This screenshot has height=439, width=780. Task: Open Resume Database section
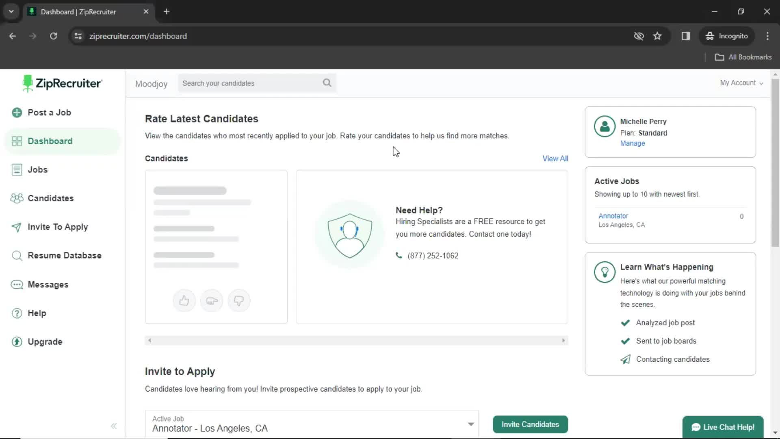(64, 256)
